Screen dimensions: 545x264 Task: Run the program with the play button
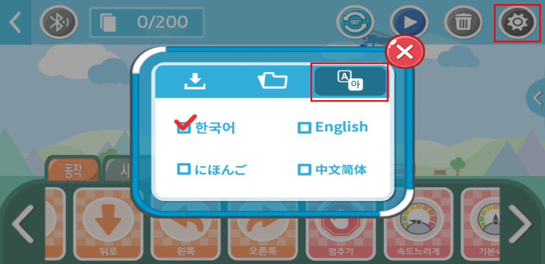point(408,22)
